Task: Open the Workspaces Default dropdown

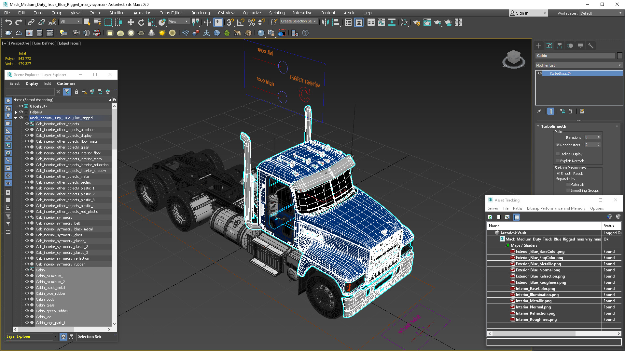Action: click(x=601, y=13)
